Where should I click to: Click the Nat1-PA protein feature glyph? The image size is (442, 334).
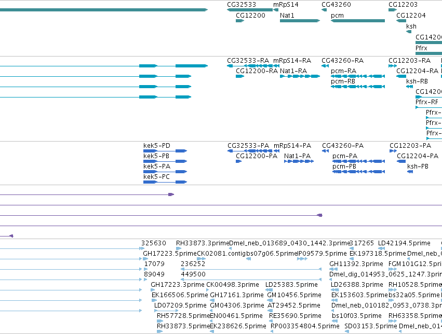299,161
